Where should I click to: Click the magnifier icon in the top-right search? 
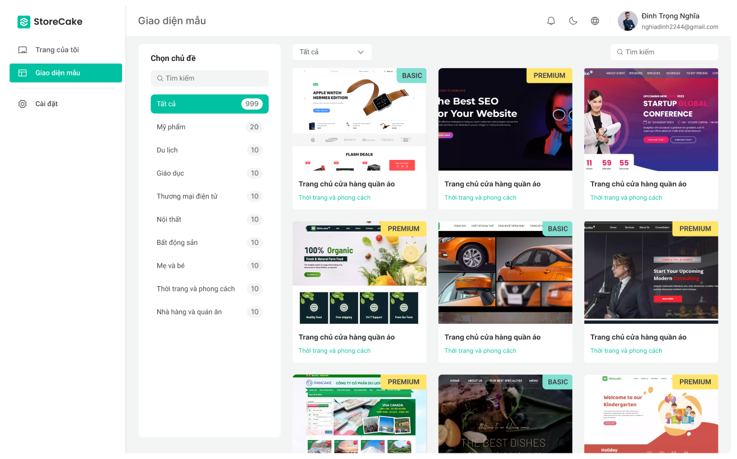(x=619, y=52)
